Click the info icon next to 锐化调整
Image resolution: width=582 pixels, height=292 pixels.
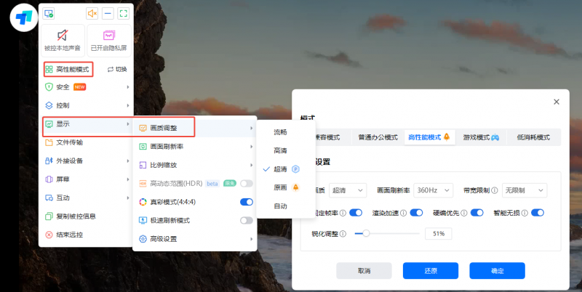343,234
